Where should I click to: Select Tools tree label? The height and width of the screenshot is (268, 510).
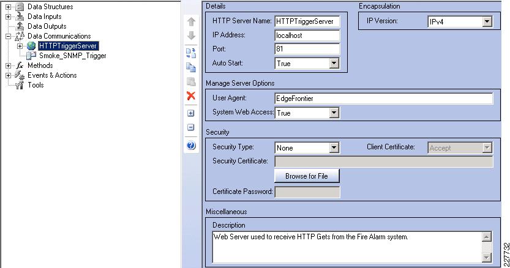(x=36, y=85)
